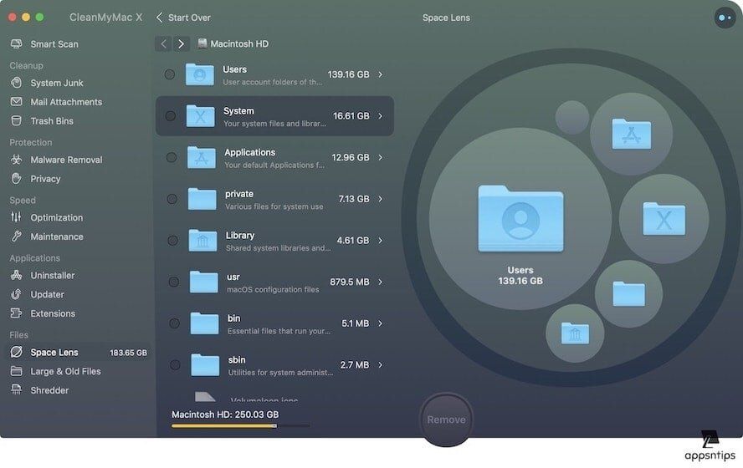Click the Macintosh HD storage usage bar
743x468 pixels.
(241, 426)
